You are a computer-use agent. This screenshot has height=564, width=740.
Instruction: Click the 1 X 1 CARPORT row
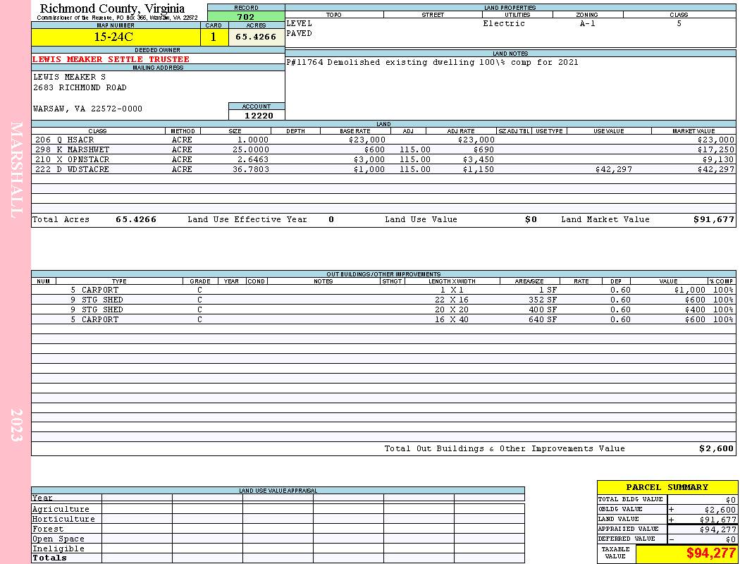383,290
